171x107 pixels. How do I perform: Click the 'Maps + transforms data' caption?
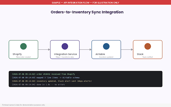point(65,57)
